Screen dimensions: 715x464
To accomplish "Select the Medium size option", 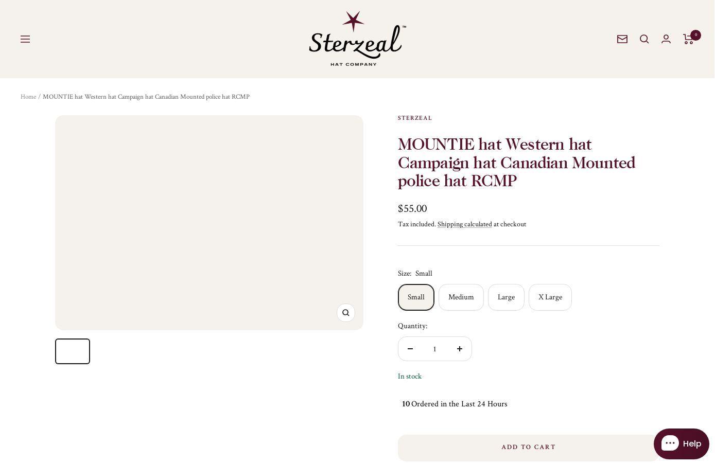I will tap(461, 297).
